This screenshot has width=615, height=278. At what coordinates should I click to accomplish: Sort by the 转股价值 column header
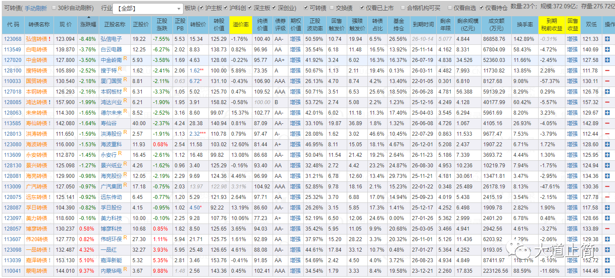click(x=219, y=25)
